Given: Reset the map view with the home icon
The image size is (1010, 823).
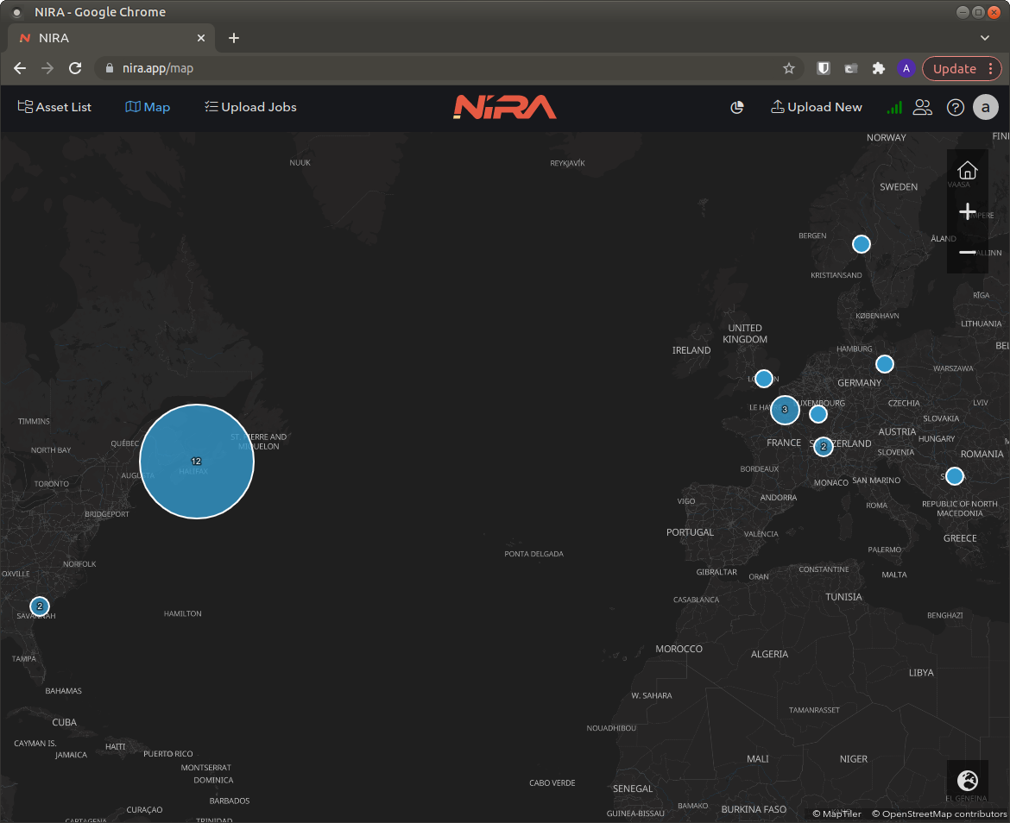Looking at the screenshot, I should click(968, 169).
